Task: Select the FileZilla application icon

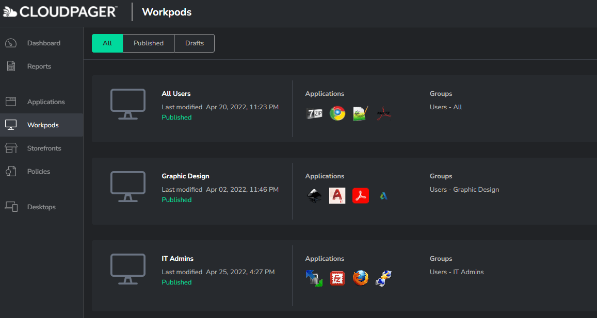Action: click(337, 278)
